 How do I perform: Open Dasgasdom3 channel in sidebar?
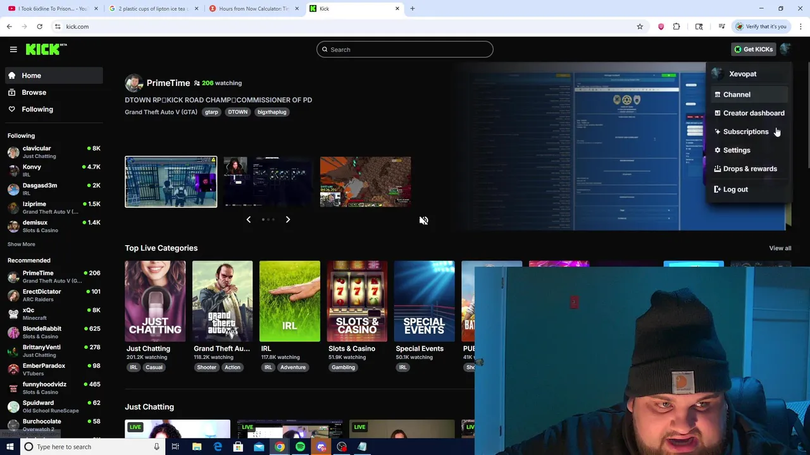pos(54,189)
